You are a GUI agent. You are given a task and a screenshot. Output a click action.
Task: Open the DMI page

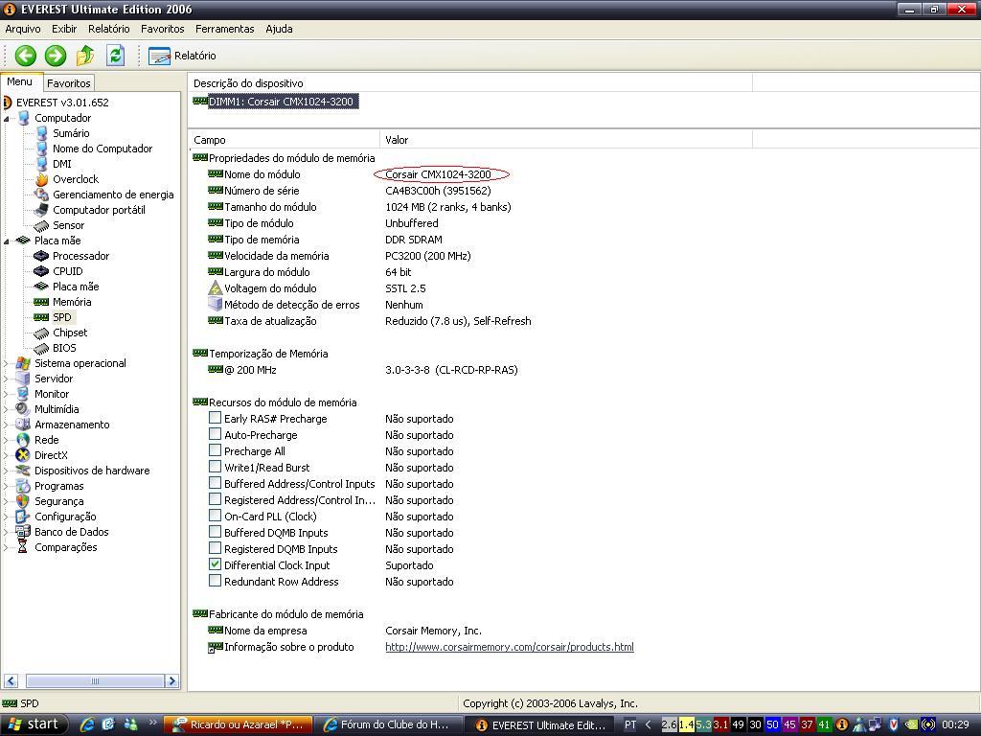tap(62, 164)
